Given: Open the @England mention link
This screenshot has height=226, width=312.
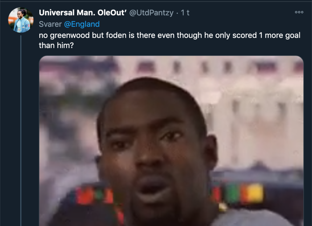Looking at the screenshot, I should [82, 24].
